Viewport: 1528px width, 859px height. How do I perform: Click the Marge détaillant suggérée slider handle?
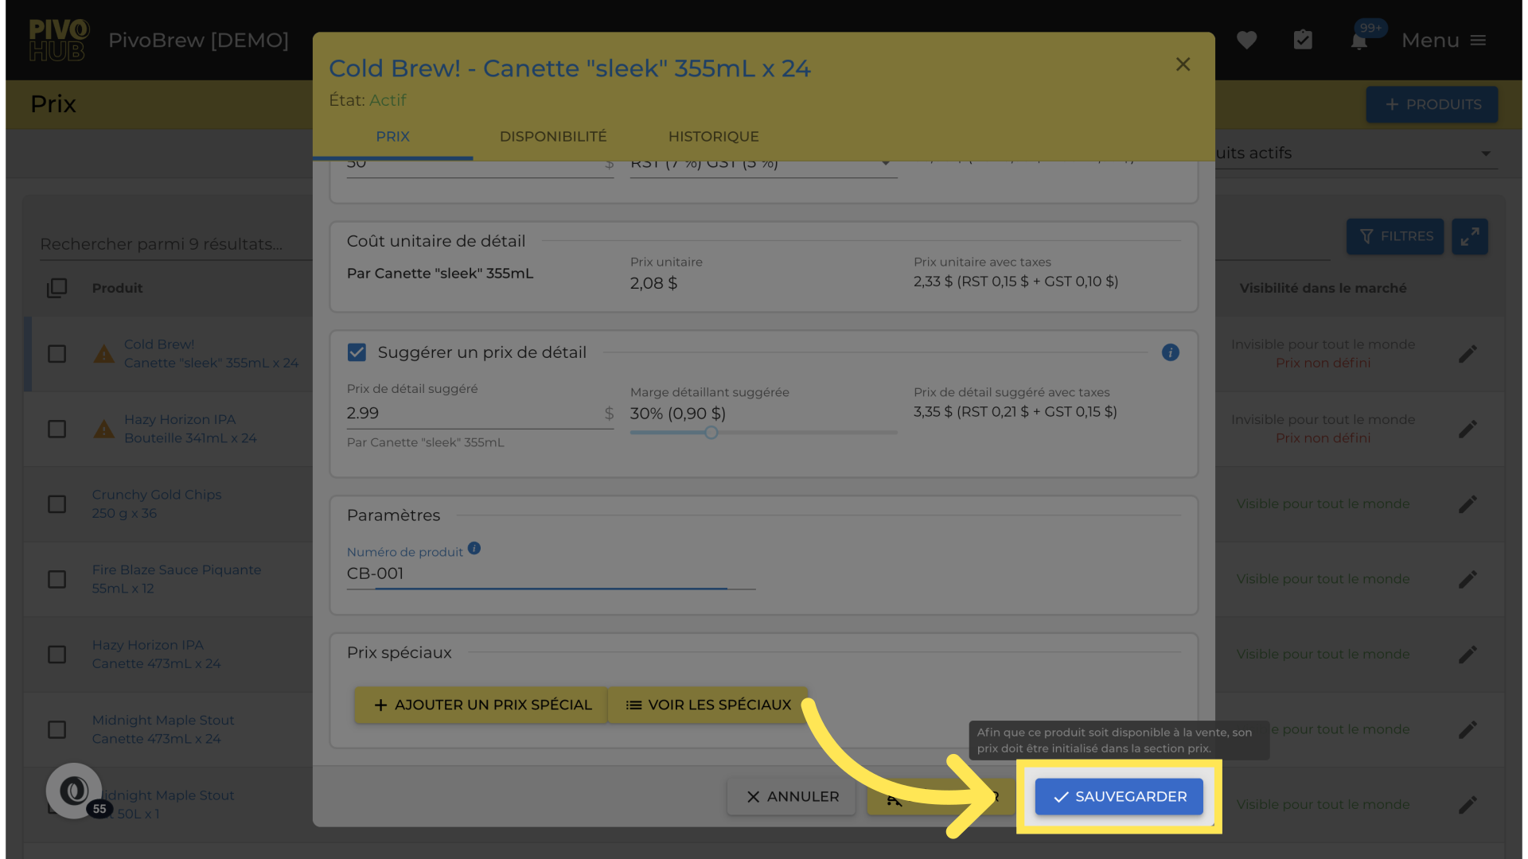(x=711, y=433)
